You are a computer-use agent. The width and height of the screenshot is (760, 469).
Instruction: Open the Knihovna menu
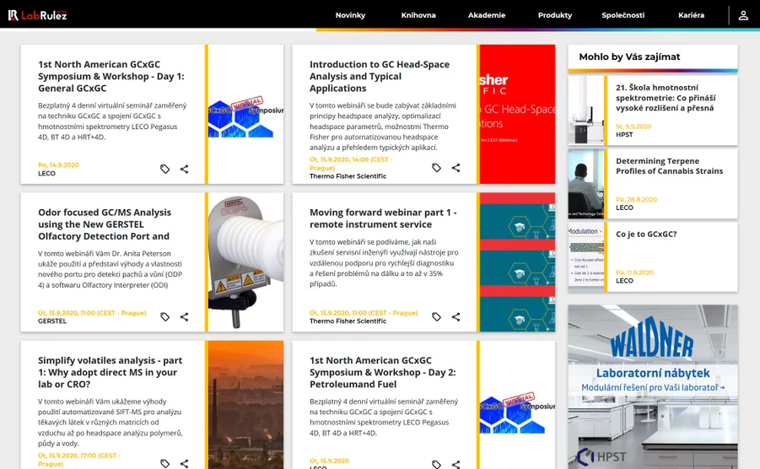tap(418, 15)
